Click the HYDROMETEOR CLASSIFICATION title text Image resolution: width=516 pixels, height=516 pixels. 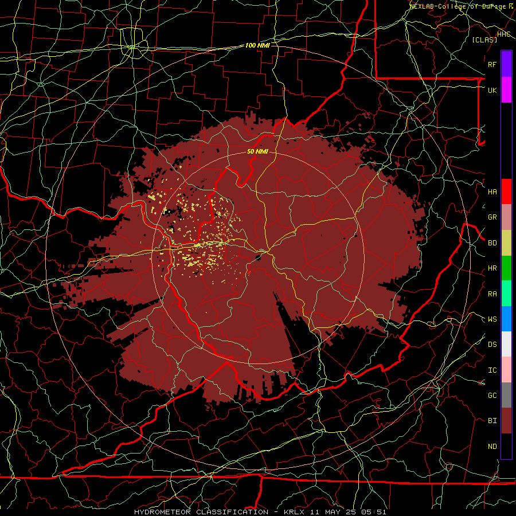[x=201, y=512]
